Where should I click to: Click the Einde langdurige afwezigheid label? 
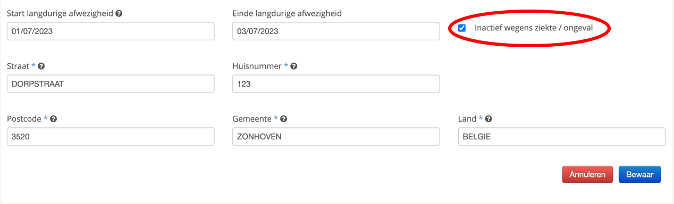[x=287, y=13]
